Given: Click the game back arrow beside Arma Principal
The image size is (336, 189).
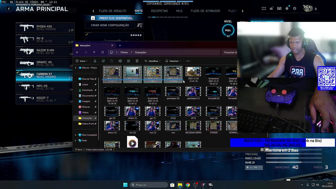Looking at the screenshot, I should point(9,9).
